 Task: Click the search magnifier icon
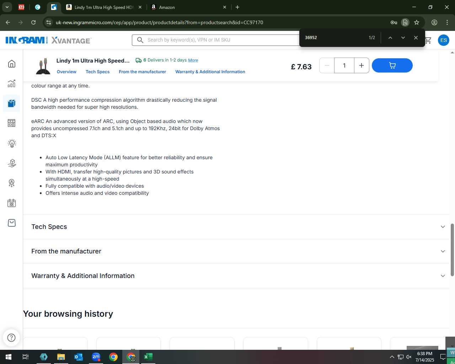(x=140, y=40)
